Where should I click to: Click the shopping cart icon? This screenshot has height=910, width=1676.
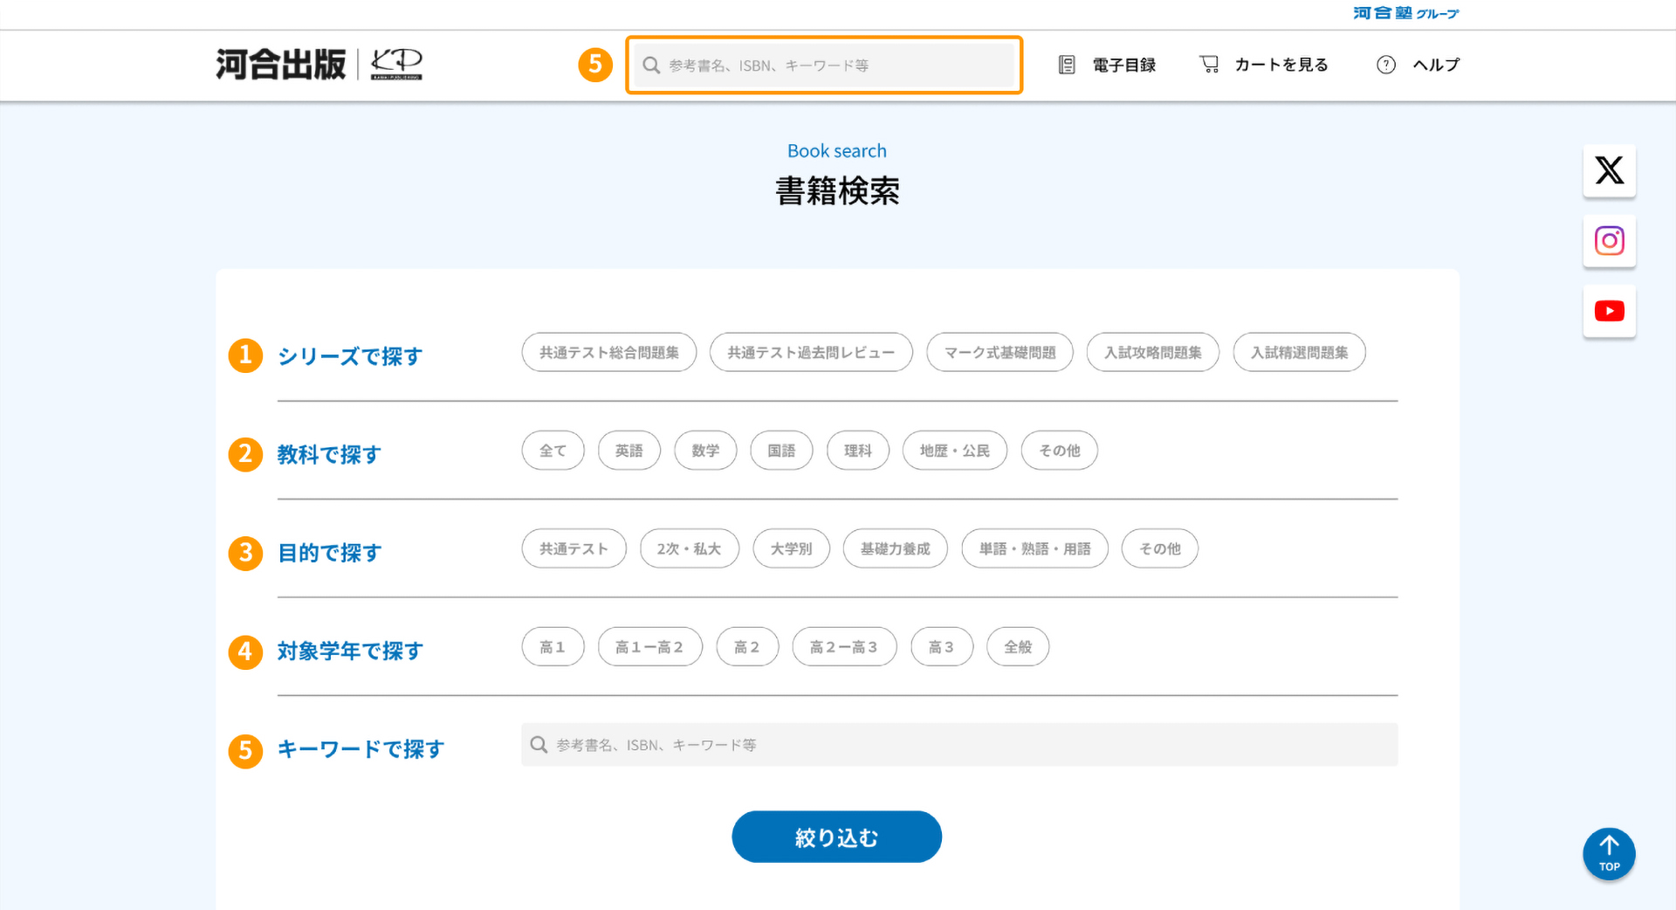(1209, 65)
